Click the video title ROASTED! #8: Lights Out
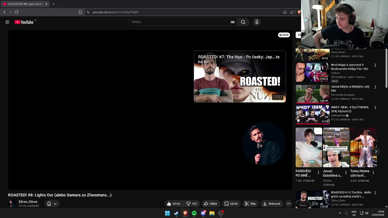388x218 pixels. tap(60, 195)
